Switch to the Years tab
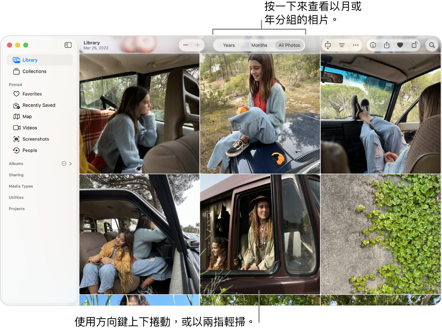Viewport: 442px width, 329px height. [x=229, y=45]
